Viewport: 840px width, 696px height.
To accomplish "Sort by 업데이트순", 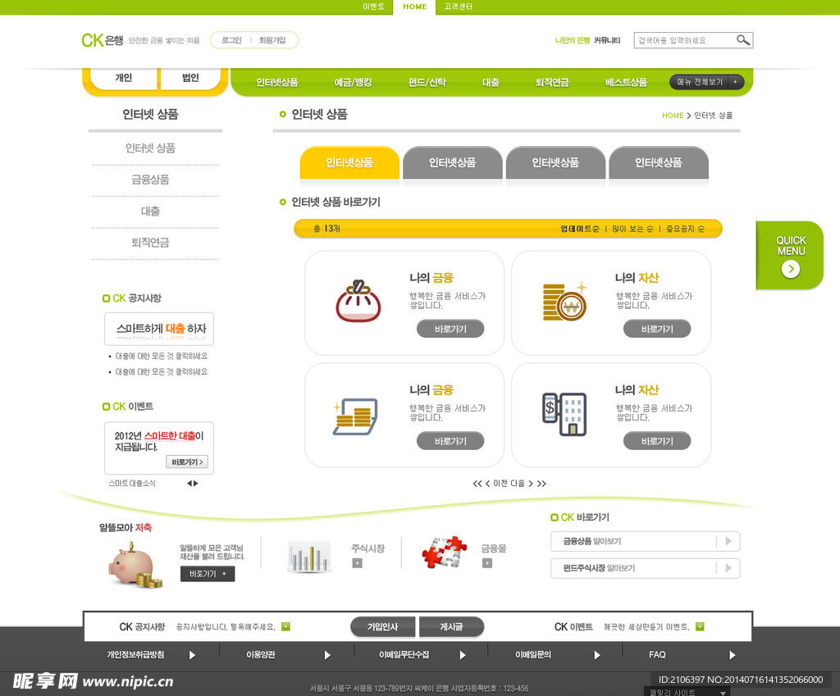I will click(x=580, y=229).
